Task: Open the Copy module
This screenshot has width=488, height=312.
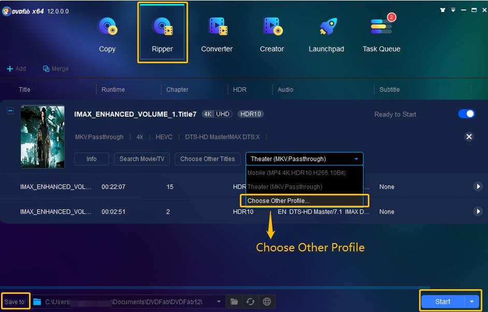Action: (107, 34)
